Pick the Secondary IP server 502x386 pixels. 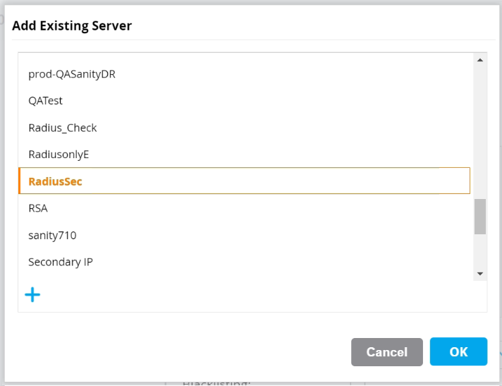pyautogui.click(x=60, y=262)
